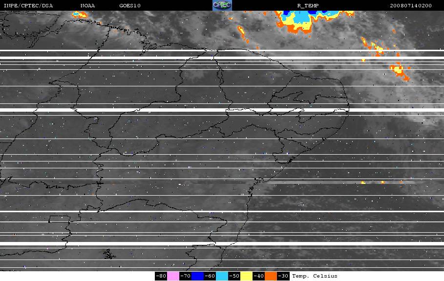Select the pink -80 color swatch
The width and height of the screenshot is (444, 281).
coord(173,276)
